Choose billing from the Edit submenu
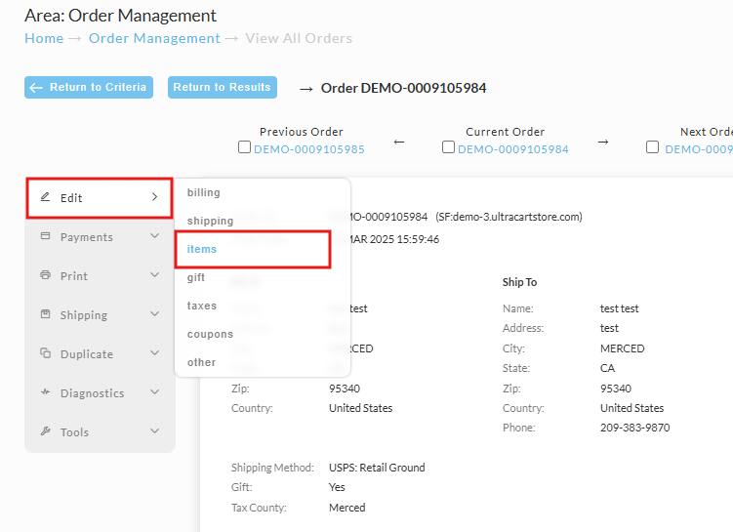This screenshot has width=733, height=532. click(x=203, y=192)
